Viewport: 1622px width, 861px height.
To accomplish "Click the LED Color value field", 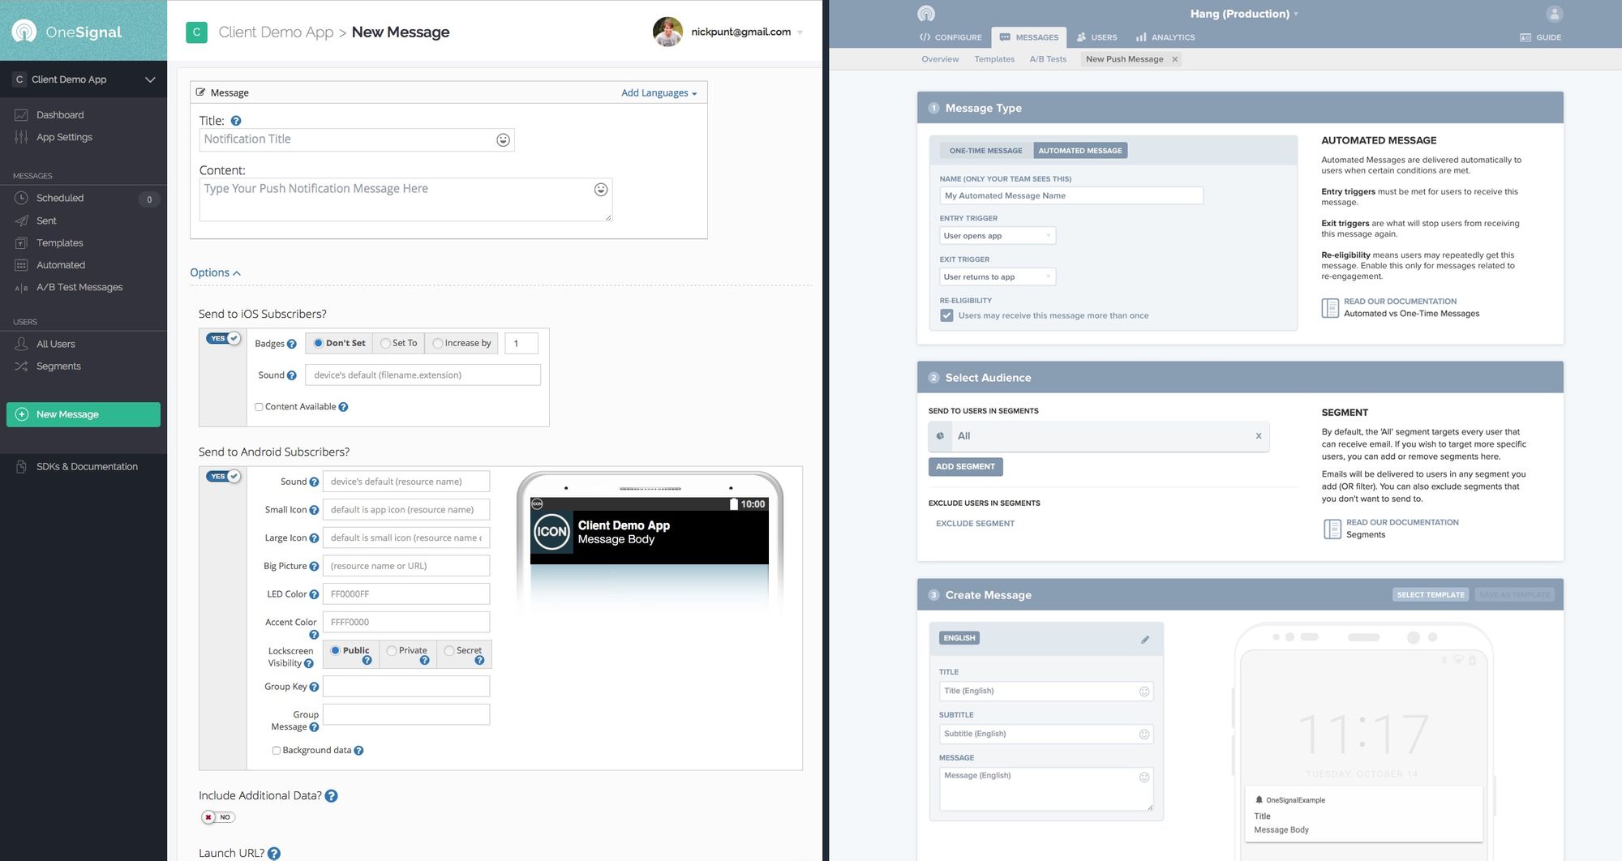I will [x=406, y=594].
